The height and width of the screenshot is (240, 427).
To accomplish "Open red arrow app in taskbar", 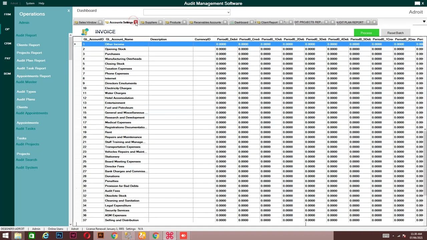I will (183, 236).
